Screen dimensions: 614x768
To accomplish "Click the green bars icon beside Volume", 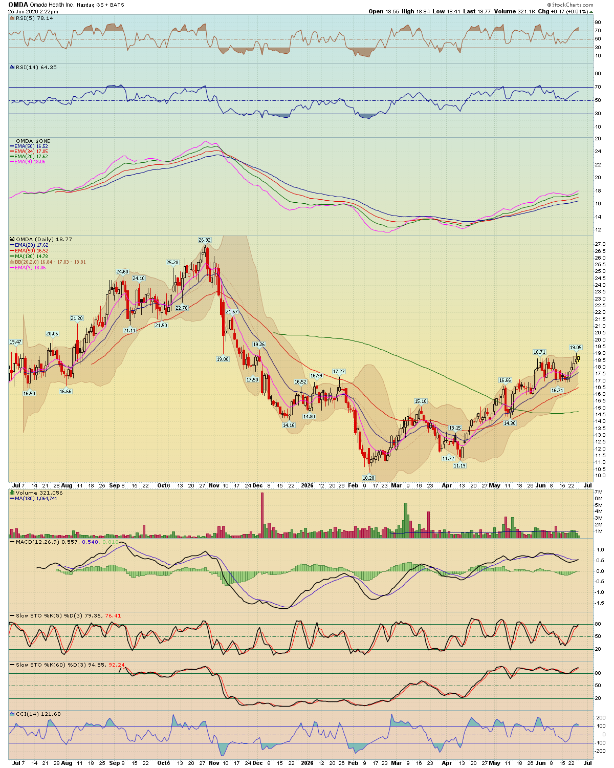I will click(x=12, y=493).
